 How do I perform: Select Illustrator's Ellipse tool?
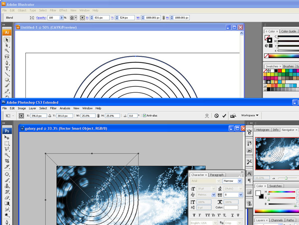tap(7, 80)
